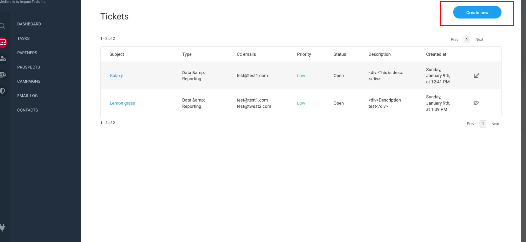The width and height of the screenshot is (526, 242).
Task: Select Campaigns in the sidebar
Action: (29, 81)
